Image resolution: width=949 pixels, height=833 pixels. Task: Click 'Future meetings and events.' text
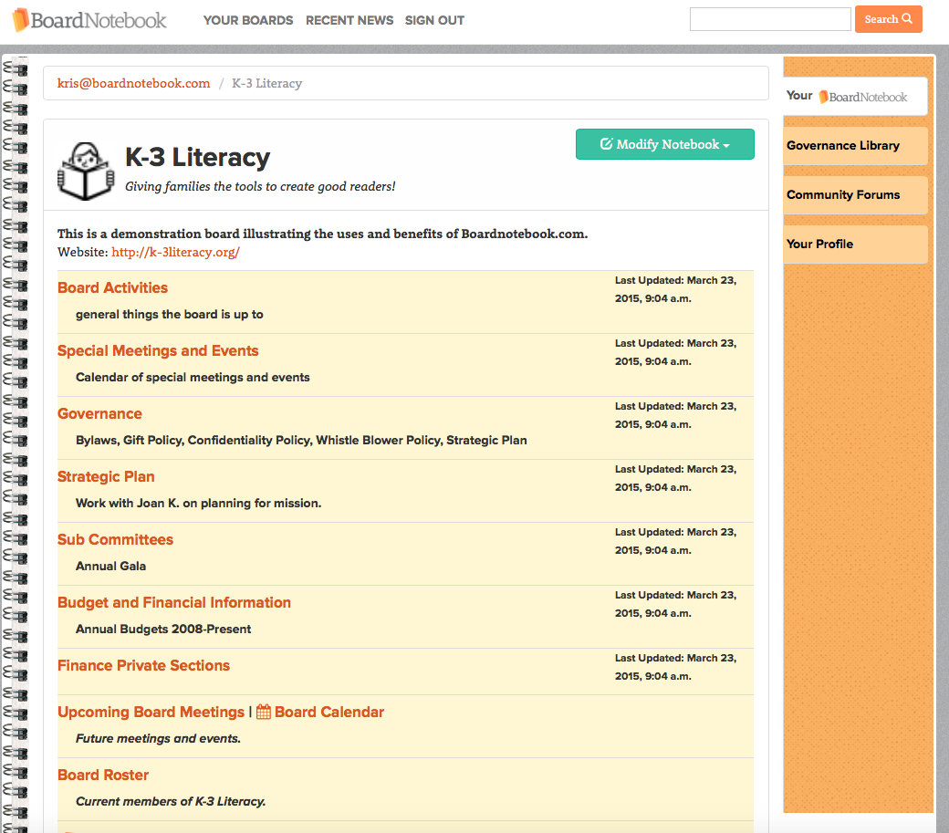click(x=158, y=739)
